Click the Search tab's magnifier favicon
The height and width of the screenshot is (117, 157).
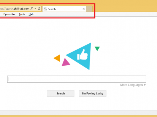45,9
